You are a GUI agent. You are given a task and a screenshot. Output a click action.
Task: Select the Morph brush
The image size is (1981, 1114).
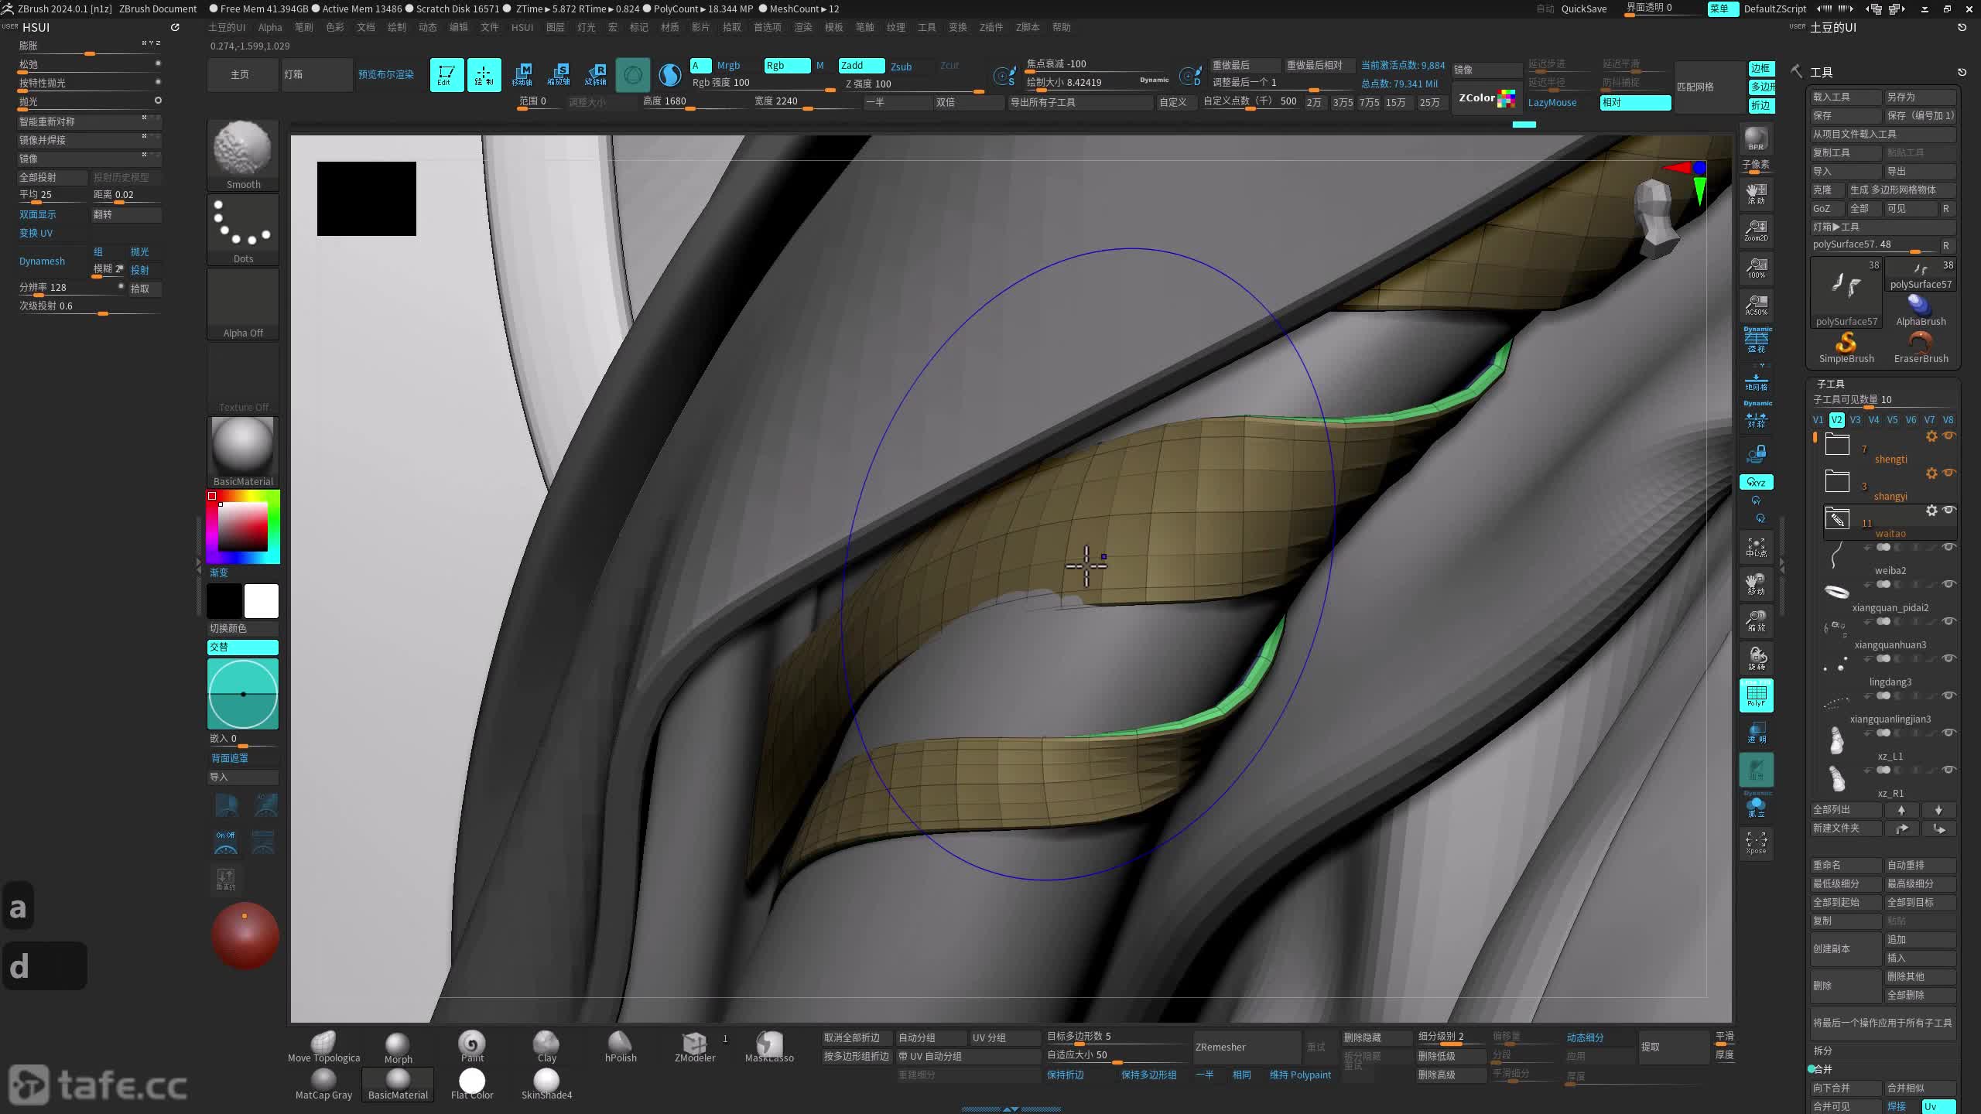(398, 1047)
